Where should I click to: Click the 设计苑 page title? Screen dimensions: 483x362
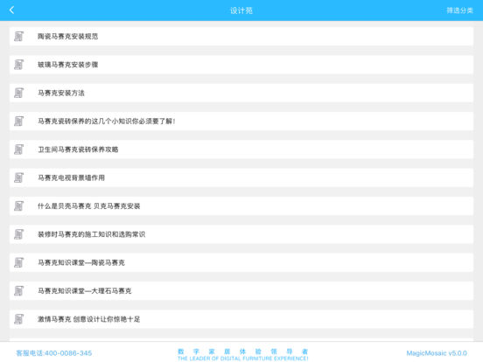tap(241, 10)
